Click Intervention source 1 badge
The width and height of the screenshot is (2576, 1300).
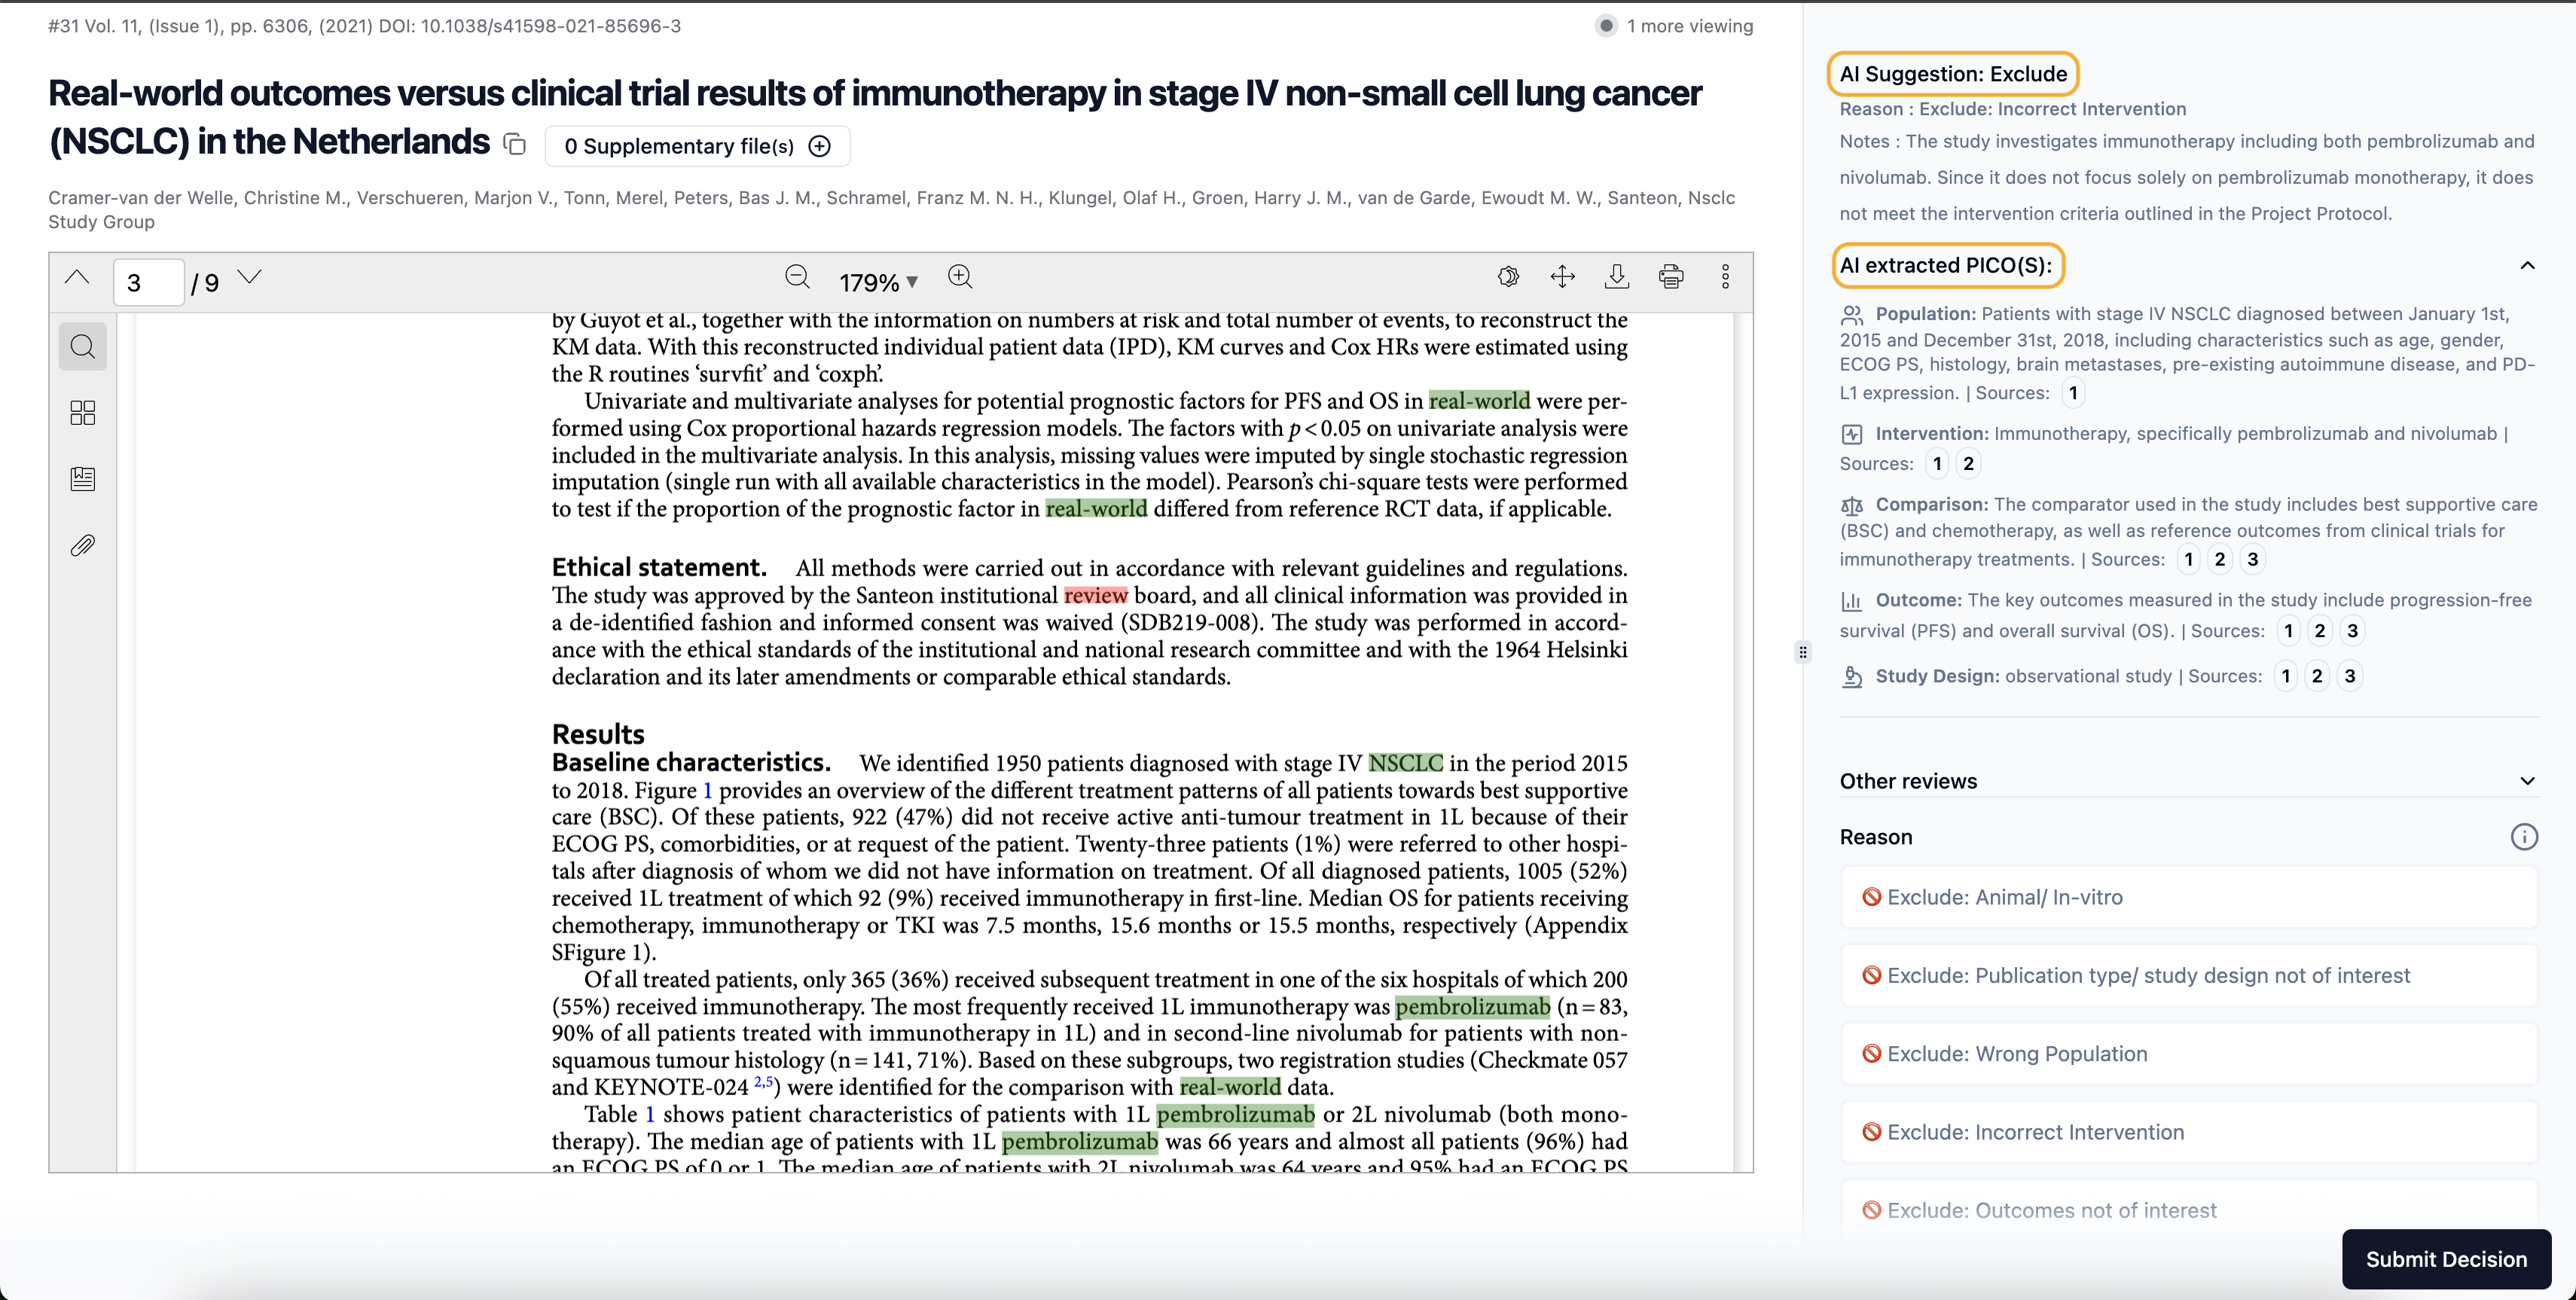tap(1937, 463)
